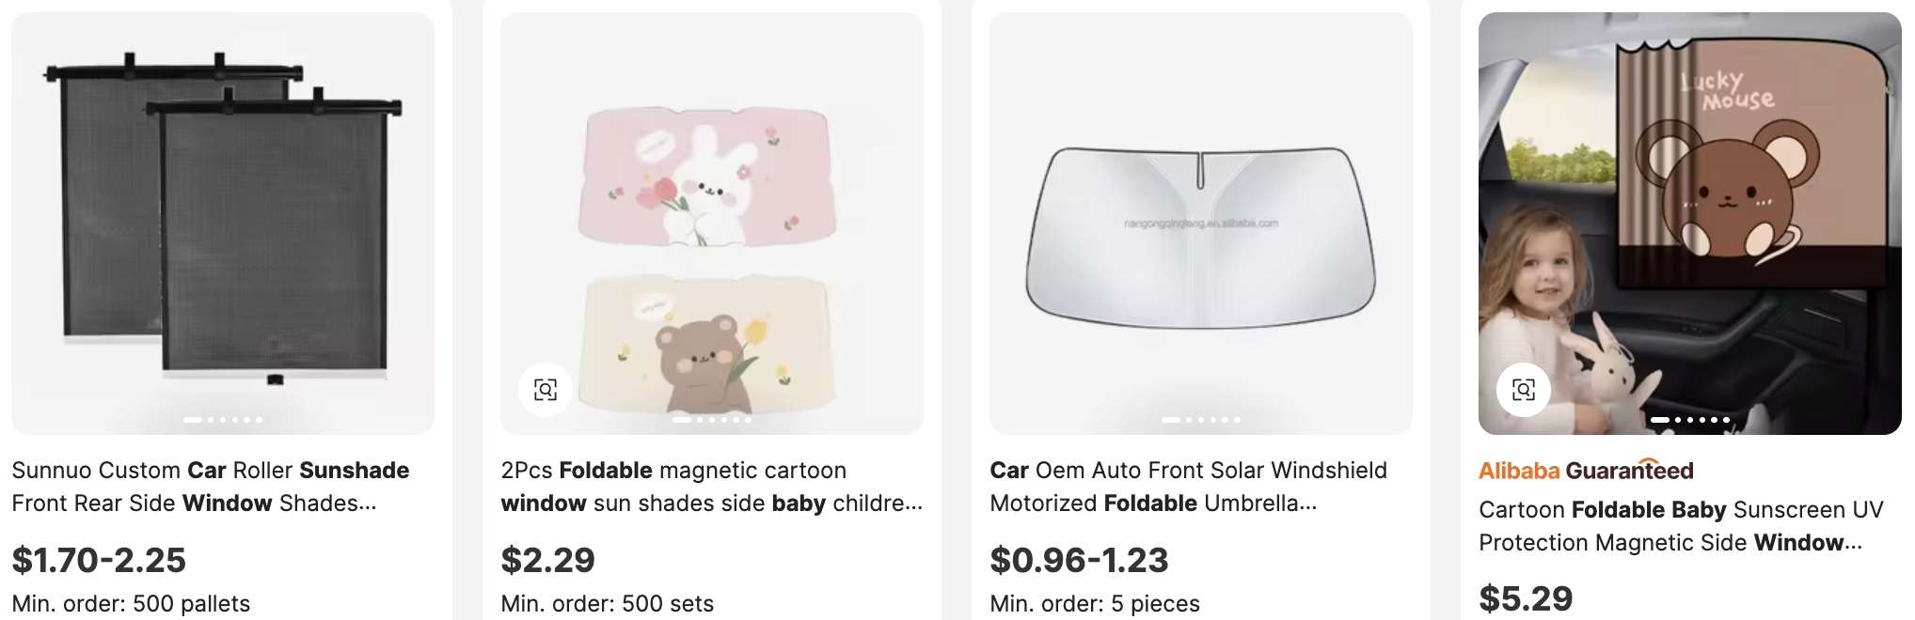Select image carousel dots on cartoon shades
The width and height of the screenshot is (1915, 620).
(x=712, y=420)
